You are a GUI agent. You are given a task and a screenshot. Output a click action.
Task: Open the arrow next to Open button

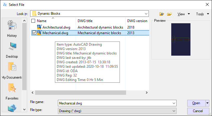[207, 103]
